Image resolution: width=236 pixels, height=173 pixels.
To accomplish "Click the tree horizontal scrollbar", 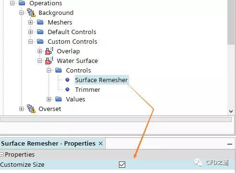I will click(x=116, y=119).
